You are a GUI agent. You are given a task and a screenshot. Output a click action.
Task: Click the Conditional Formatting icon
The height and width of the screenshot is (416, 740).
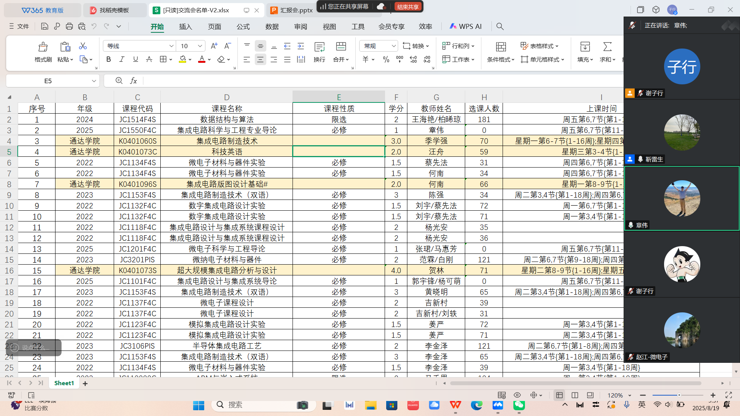point(501,47)
